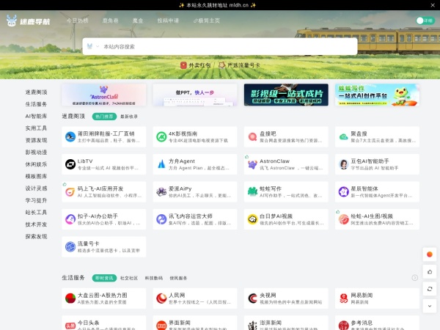Open the 今日头条 card

pos(104,323)
